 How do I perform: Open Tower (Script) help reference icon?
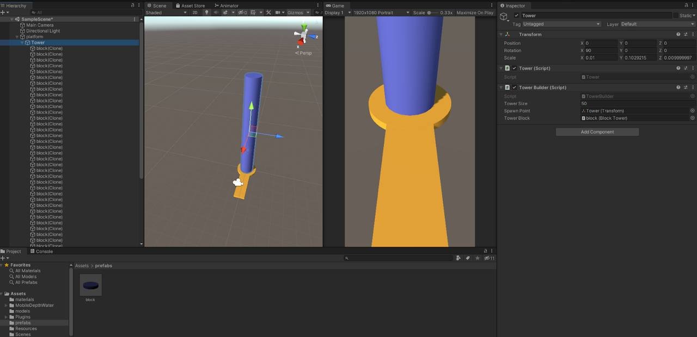click(x=678, y=68)
